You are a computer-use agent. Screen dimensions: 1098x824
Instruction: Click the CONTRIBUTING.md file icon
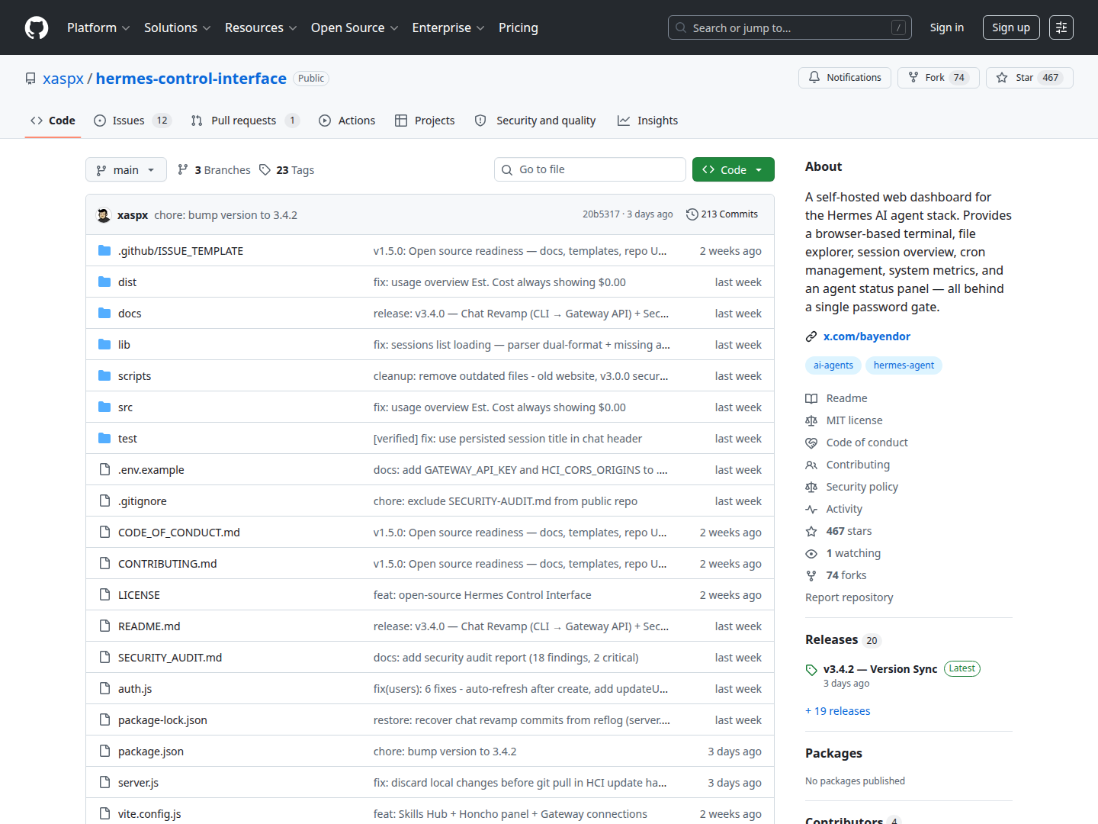point(104,564)
